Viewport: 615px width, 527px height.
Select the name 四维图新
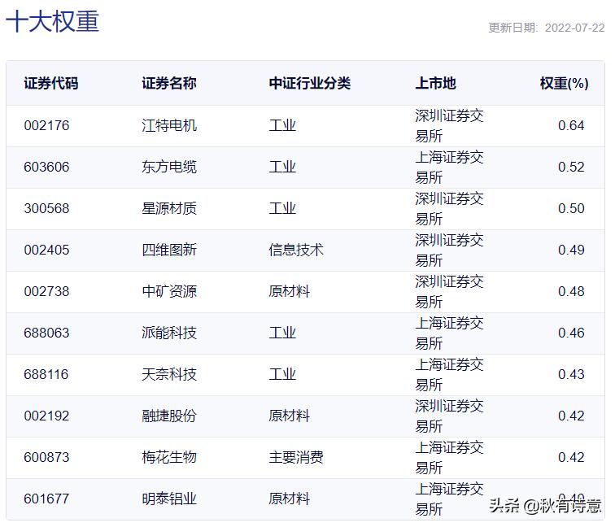point(169,250)
